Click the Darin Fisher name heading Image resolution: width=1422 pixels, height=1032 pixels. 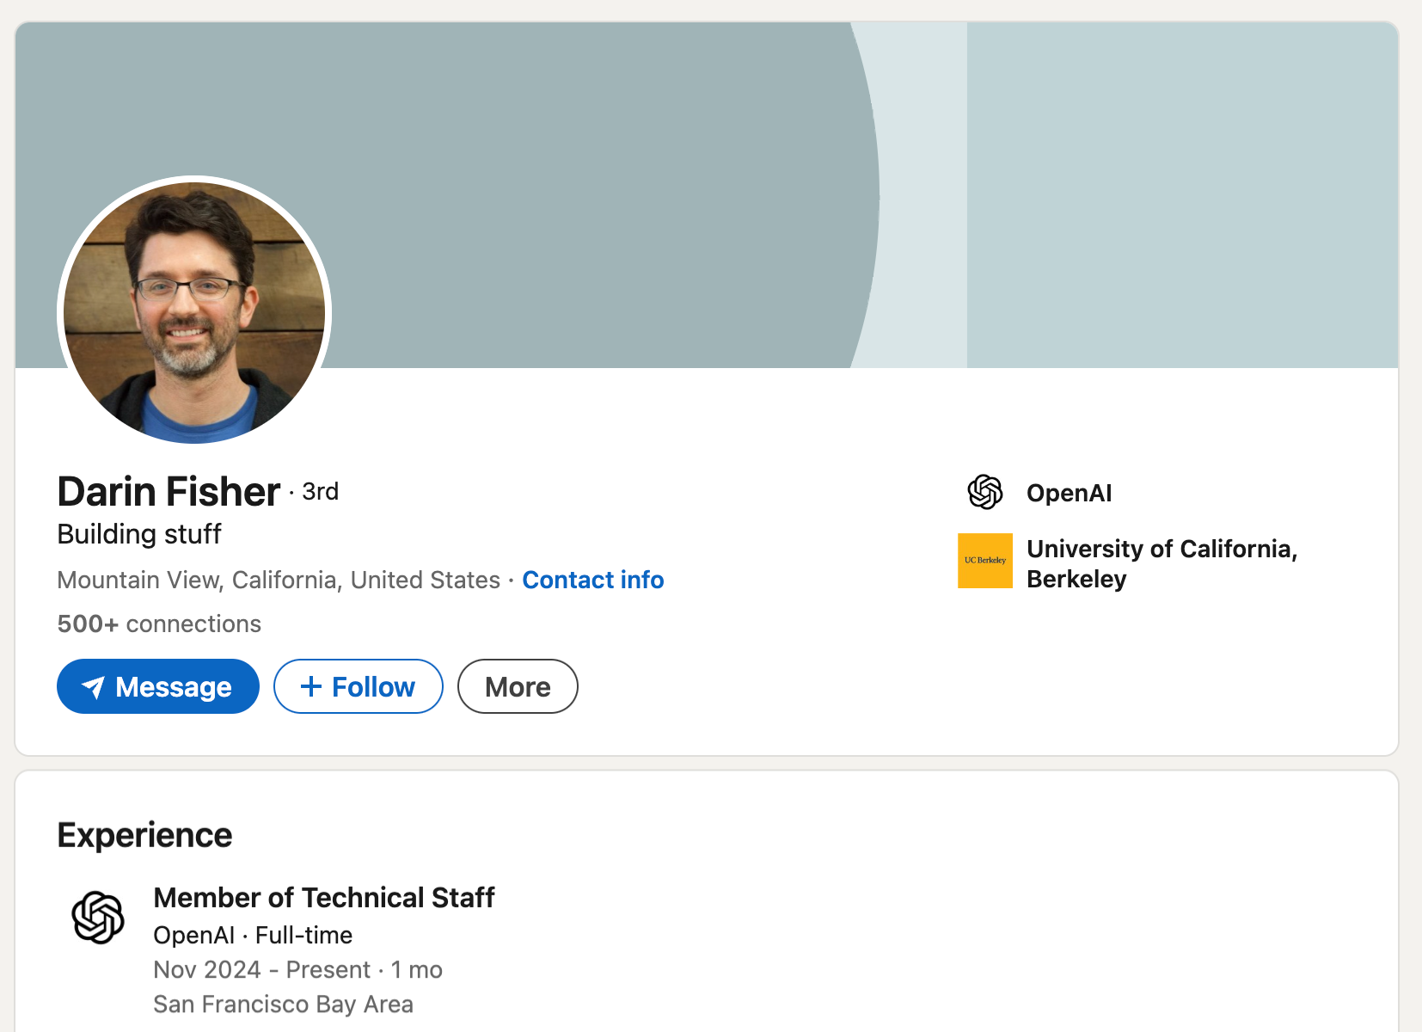coord(169,492)
